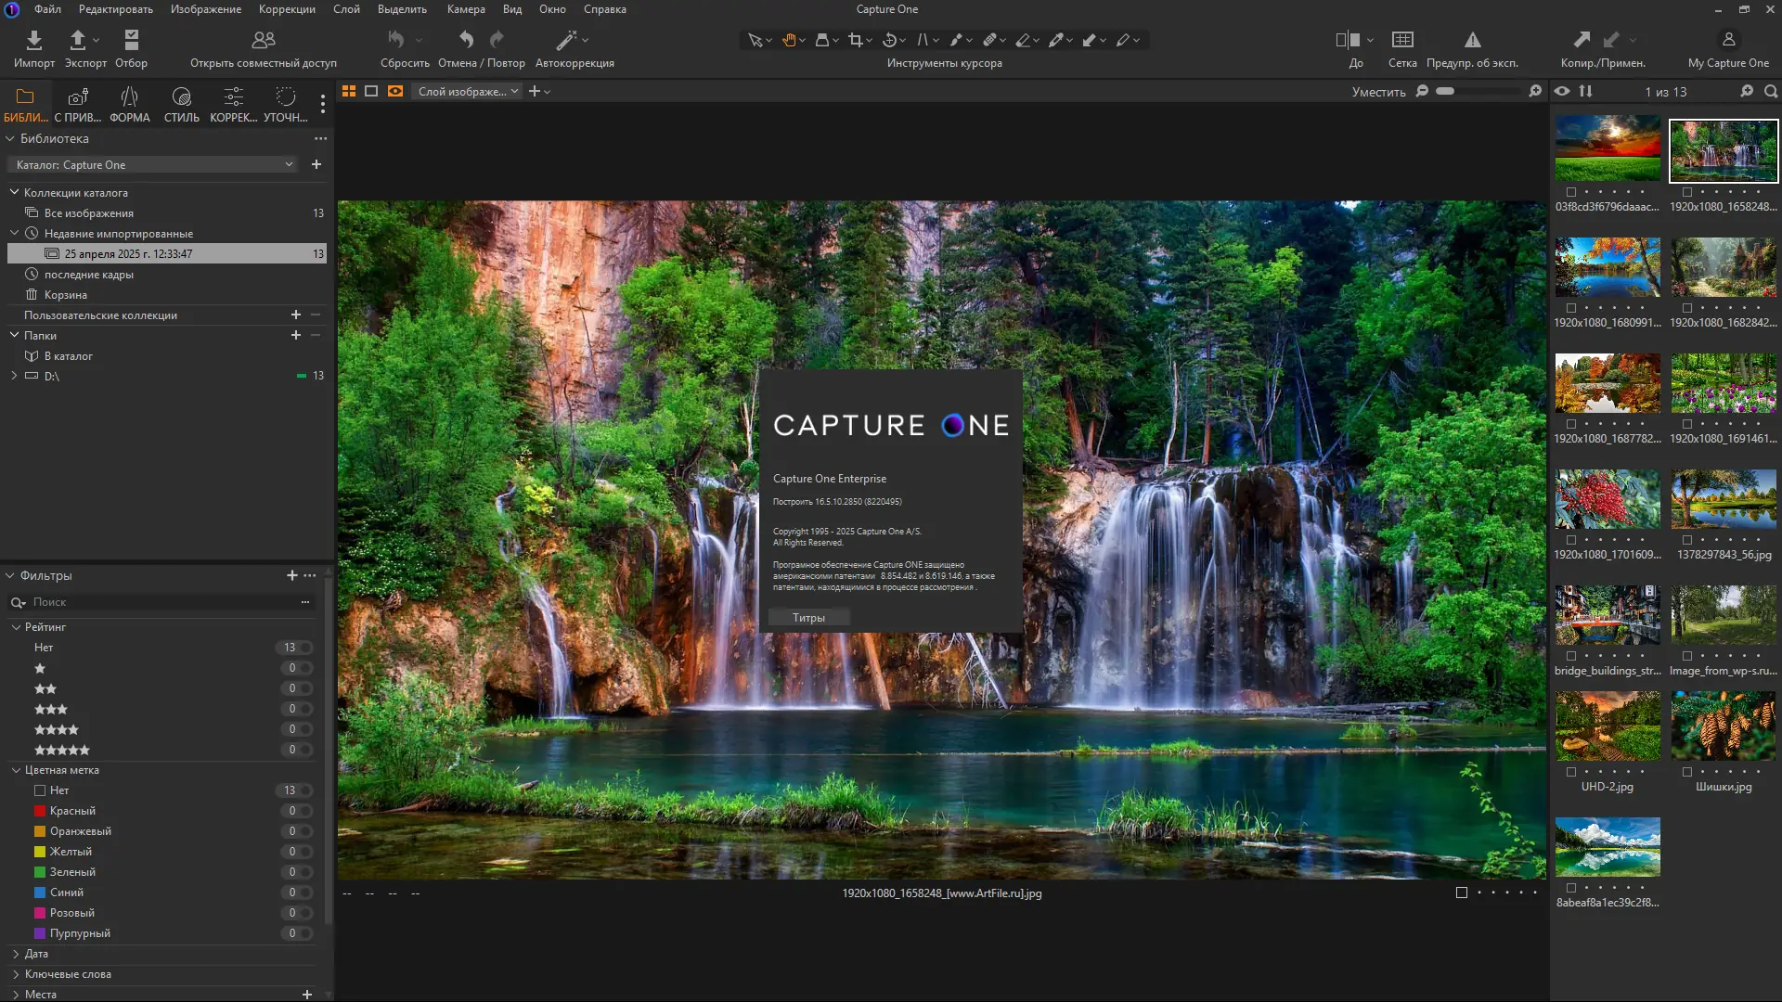Open the Catalog: Capture One dropdown
The height and width of the screenshot is (1002, 1782).
click(x=154, y=165)
